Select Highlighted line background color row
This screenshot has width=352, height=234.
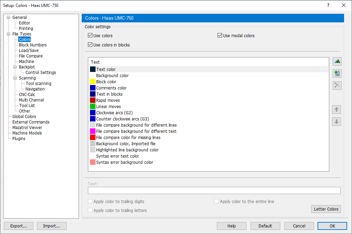coord(209,150)
